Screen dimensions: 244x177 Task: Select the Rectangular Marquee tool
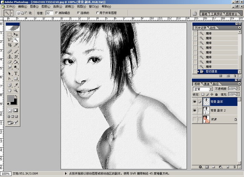pyautogui.click(x=10, y=34)
